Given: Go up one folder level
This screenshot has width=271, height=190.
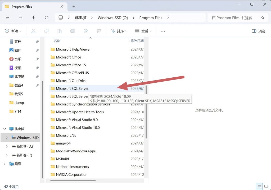Looking at the screenshot, I should pos(33,18).
